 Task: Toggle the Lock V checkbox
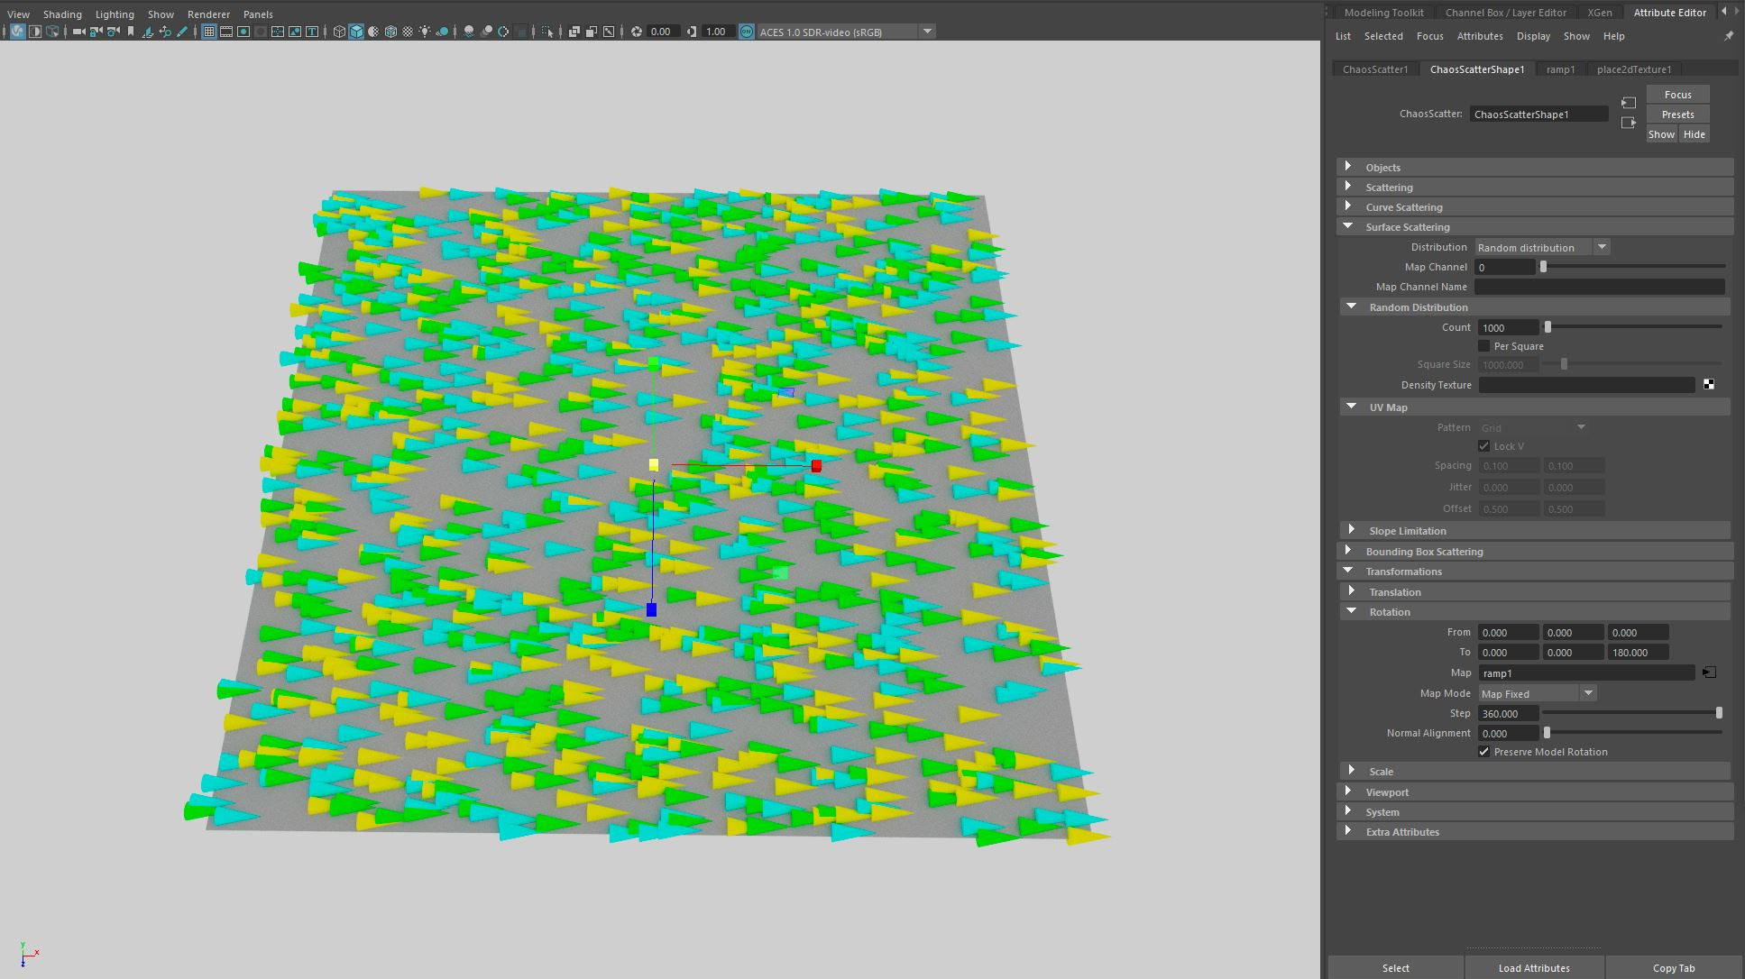click(1484, 446)
